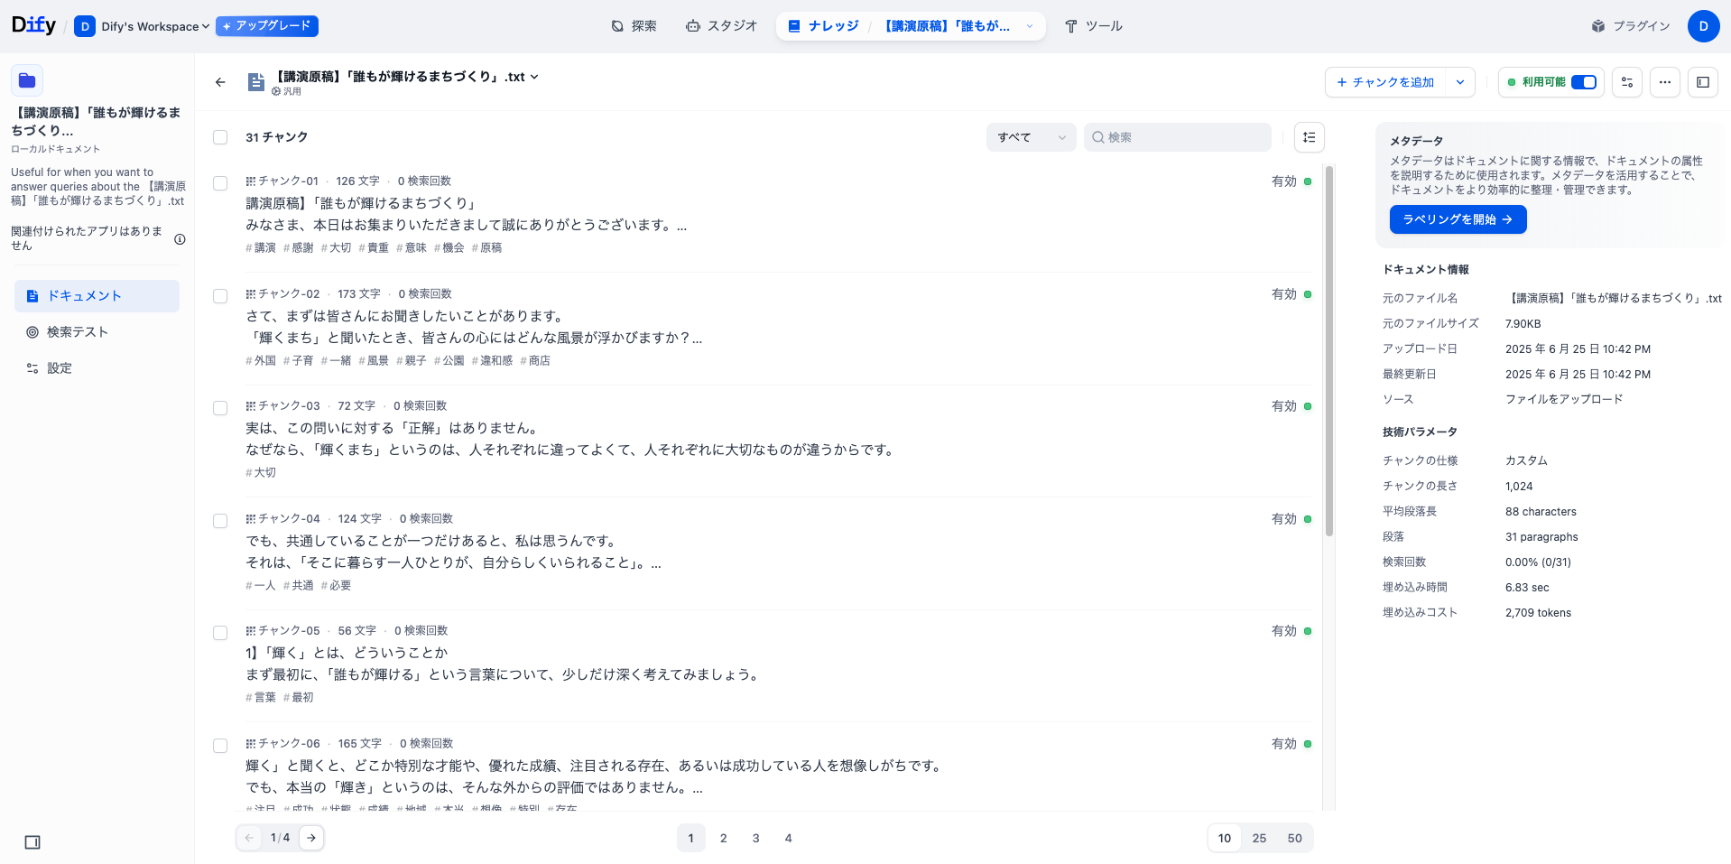Start labeling with ラベリングを開始 button
Viewport: 1731px width, 864px height.
(x=1457, y=218)
